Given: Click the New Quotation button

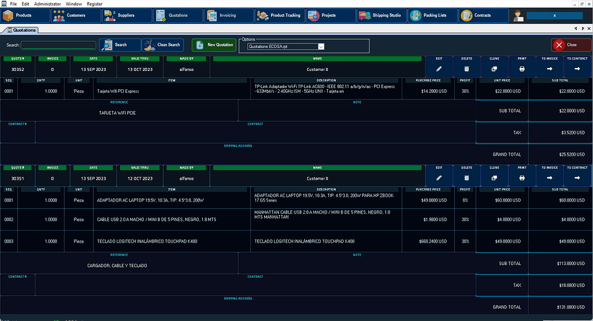Looking at the screenshot, I should coord(214,45).
